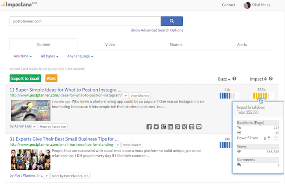Image resolution: width=285 pixels, height=184 pixels.
Task: Open the All types filter dropdown
Action: 49,56
